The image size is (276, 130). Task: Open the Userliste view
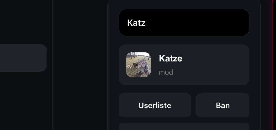(155, 105)
